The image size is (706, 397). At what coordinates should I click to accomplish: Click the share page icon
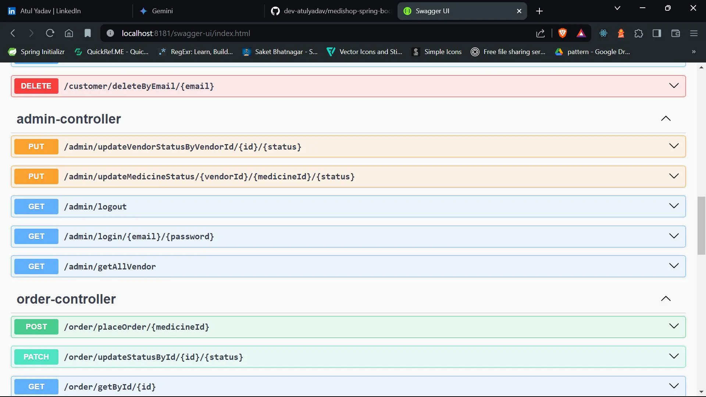pos(540,33)
